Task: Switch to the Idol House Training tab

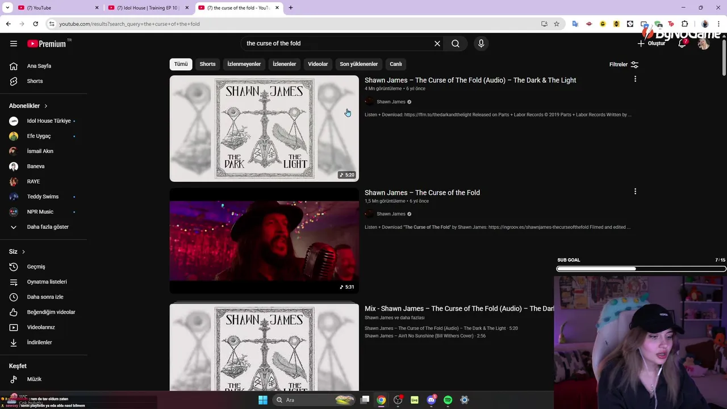Action: tap(148, 8)
